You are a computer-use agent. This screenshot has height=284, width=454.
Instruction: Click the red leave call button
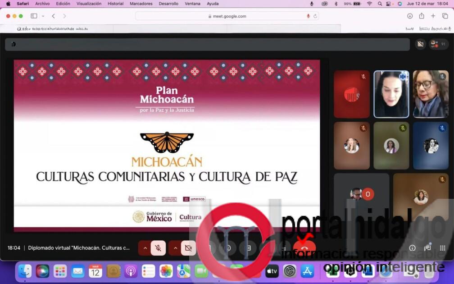click(x=304, y=247)
